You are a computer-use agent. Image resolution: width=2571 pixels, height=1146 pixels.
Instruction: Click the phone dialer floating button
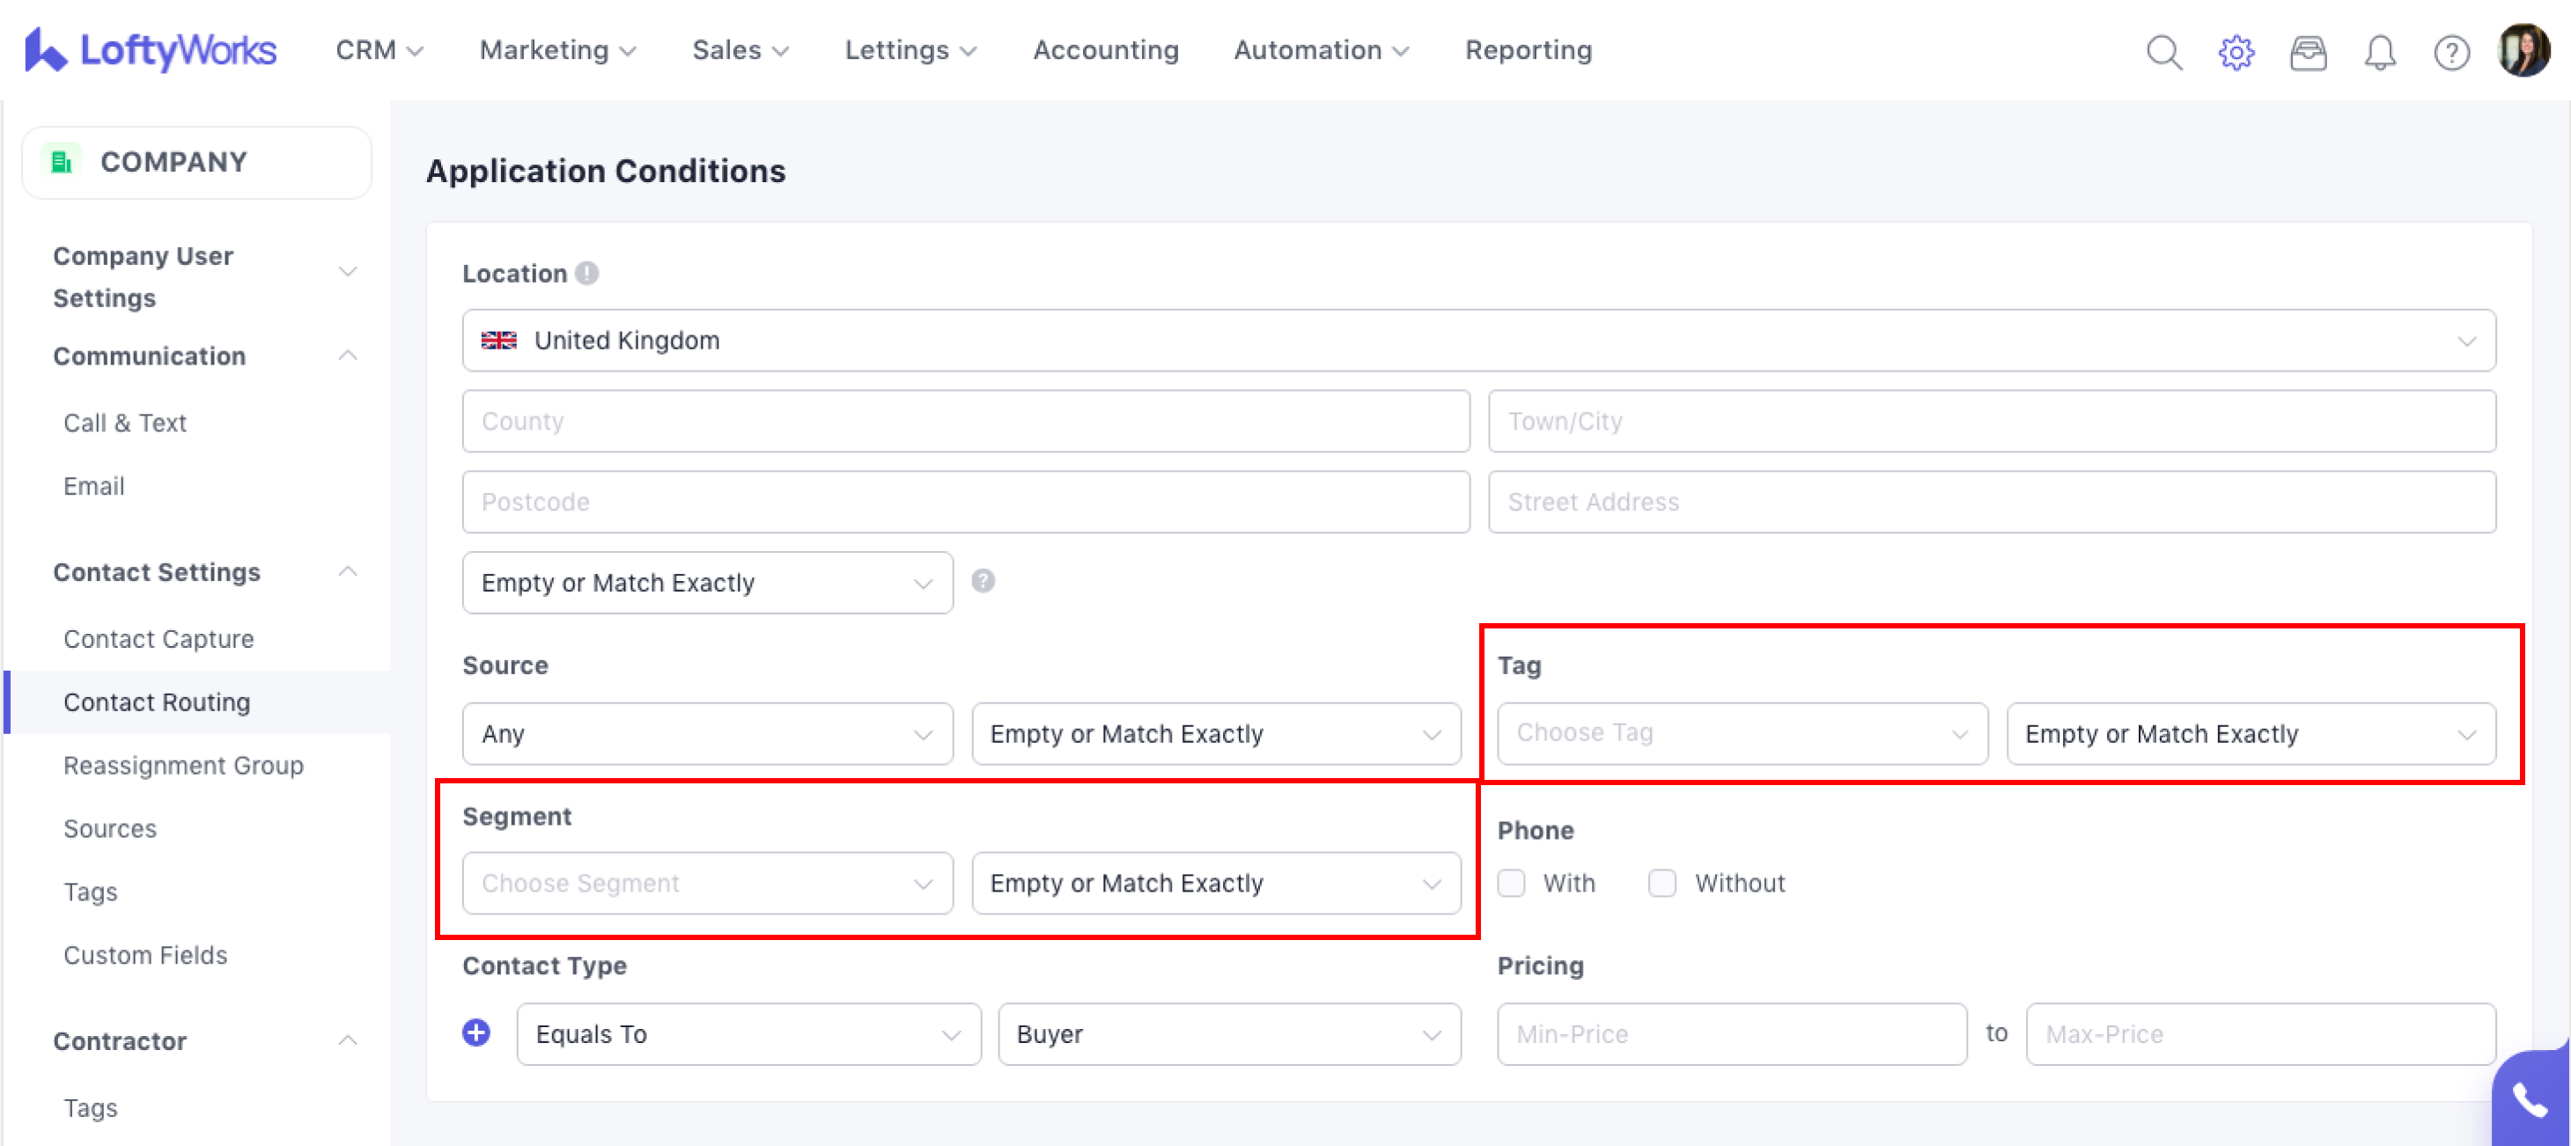(2530, 1100)
